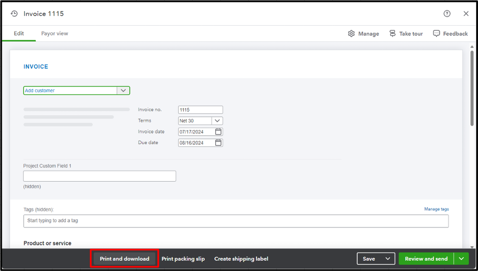Click the Terms label
The height and width of the screenshot is (271, 478).
(x=145, y=120)
